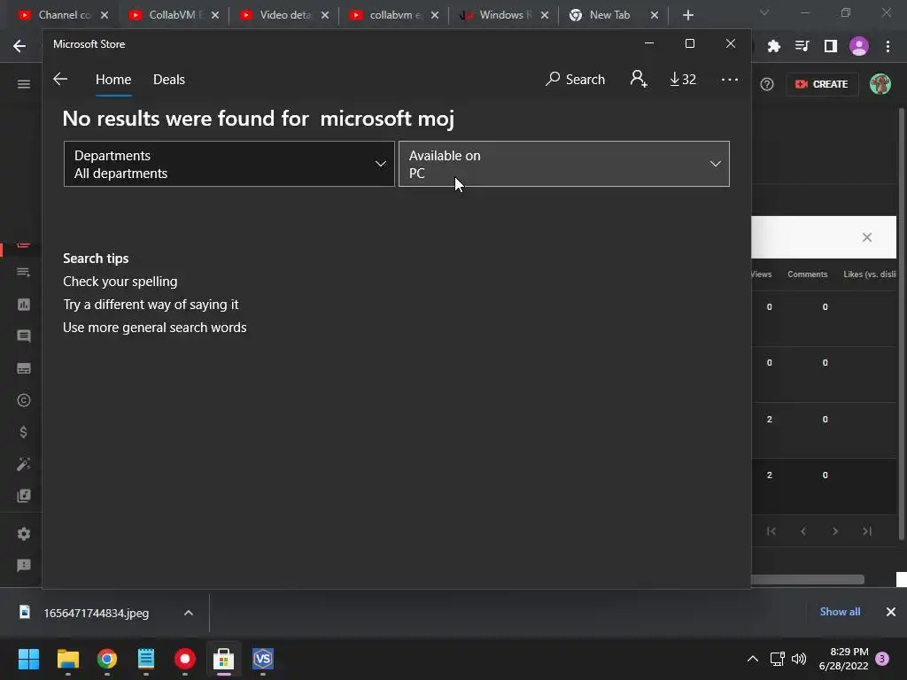Open the account sign-in icon

tap(639, 79)
